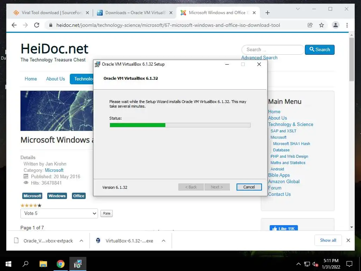Image resolution: width=361 pixels, height=271 pixels.
Task: Close the downloads bar
Action: 348,240
